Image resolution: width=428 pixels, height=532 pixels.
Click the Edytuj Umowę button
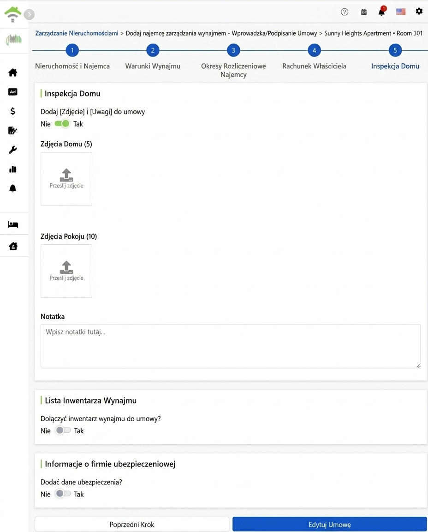[329, 524]
